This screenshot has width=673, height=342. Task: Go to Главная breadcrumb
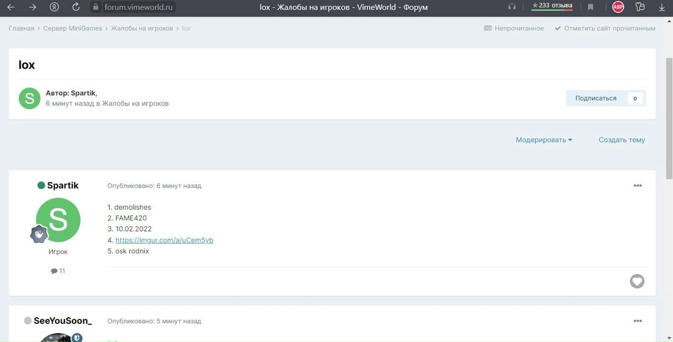(x=21, y=28)
